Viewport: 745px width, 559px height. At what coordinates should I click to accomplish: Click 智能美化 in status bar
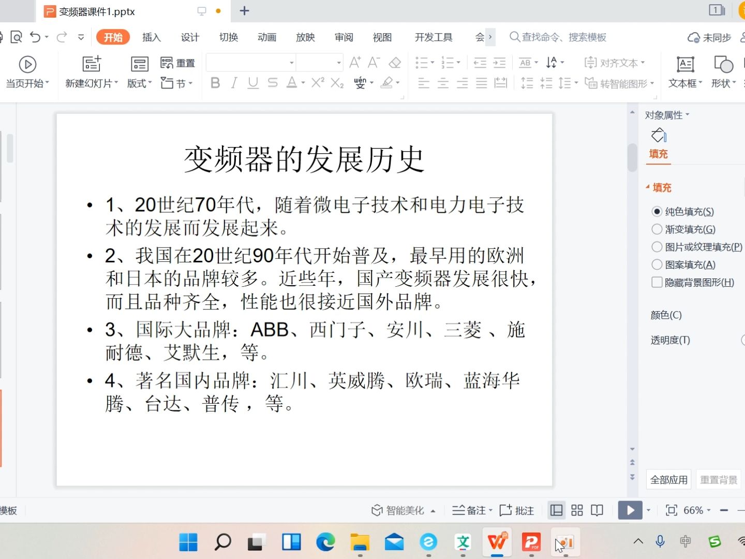[404, 510]
